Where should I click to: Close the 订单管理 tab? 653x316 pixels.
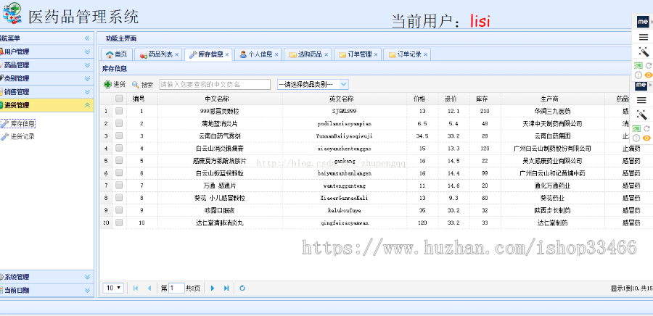376,54
